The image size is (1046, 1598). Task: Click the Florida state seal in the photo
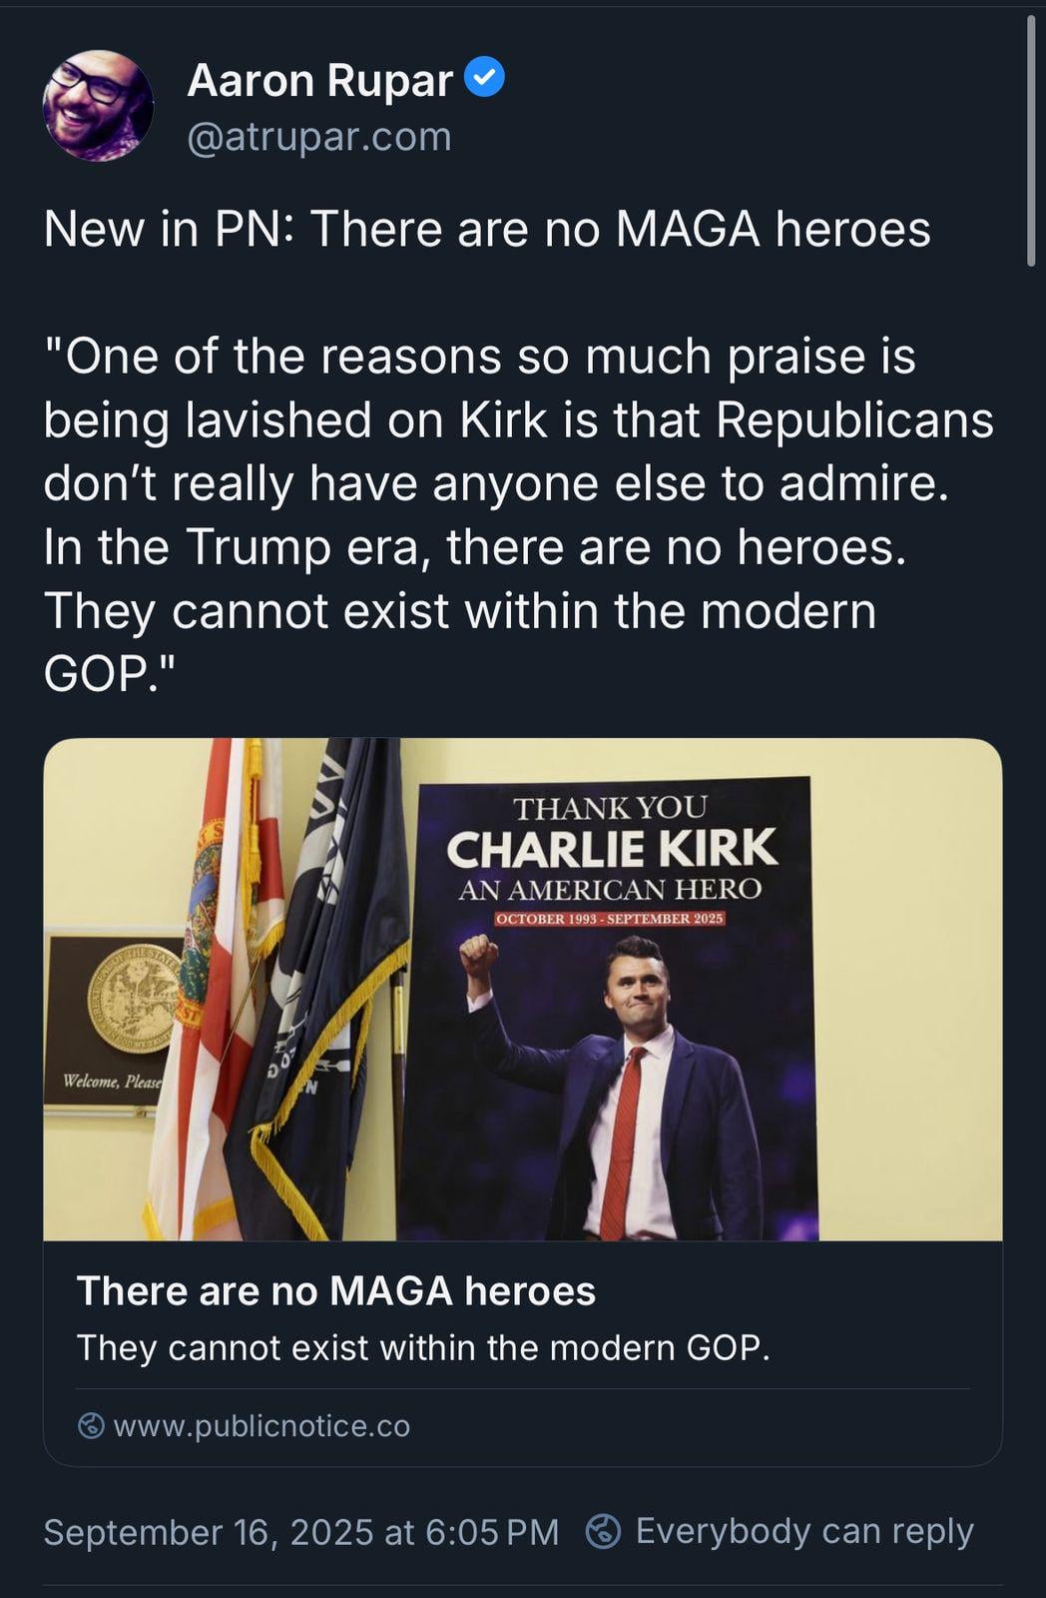click(135, 998)
